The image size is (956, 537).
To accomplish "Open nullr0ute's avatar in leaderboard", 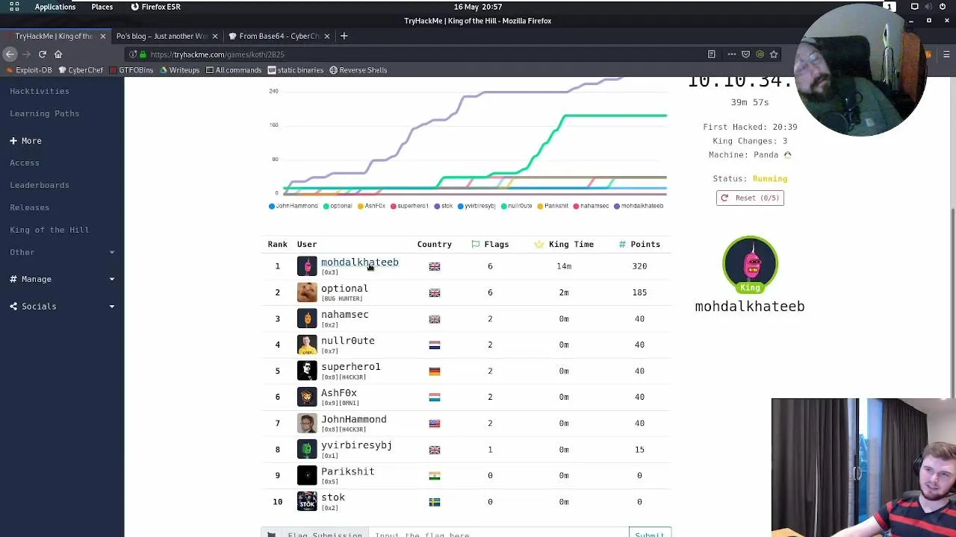I will point(307,345).
